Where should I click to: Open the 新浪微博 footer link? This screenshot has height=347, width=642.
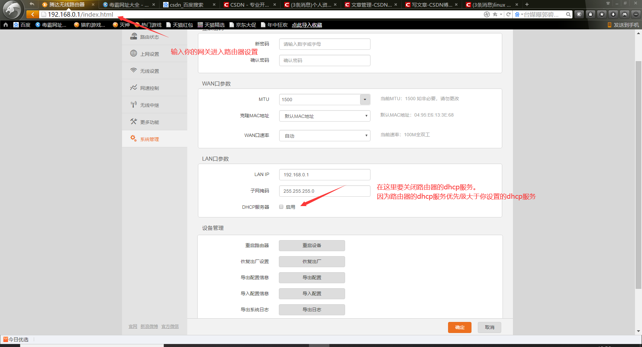(x=149, y=326)
